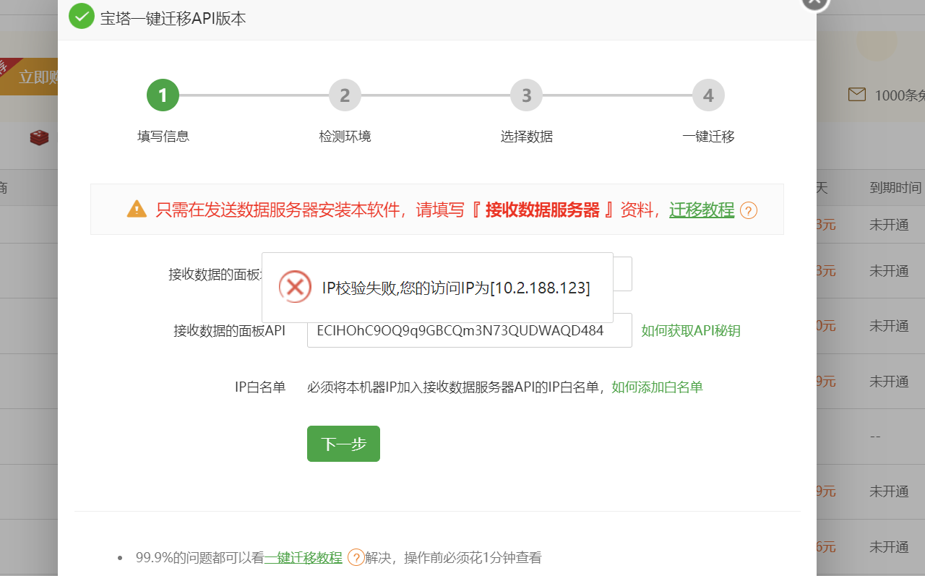Open the 一键迁移教程 link in footer note

tap(303, 557)
